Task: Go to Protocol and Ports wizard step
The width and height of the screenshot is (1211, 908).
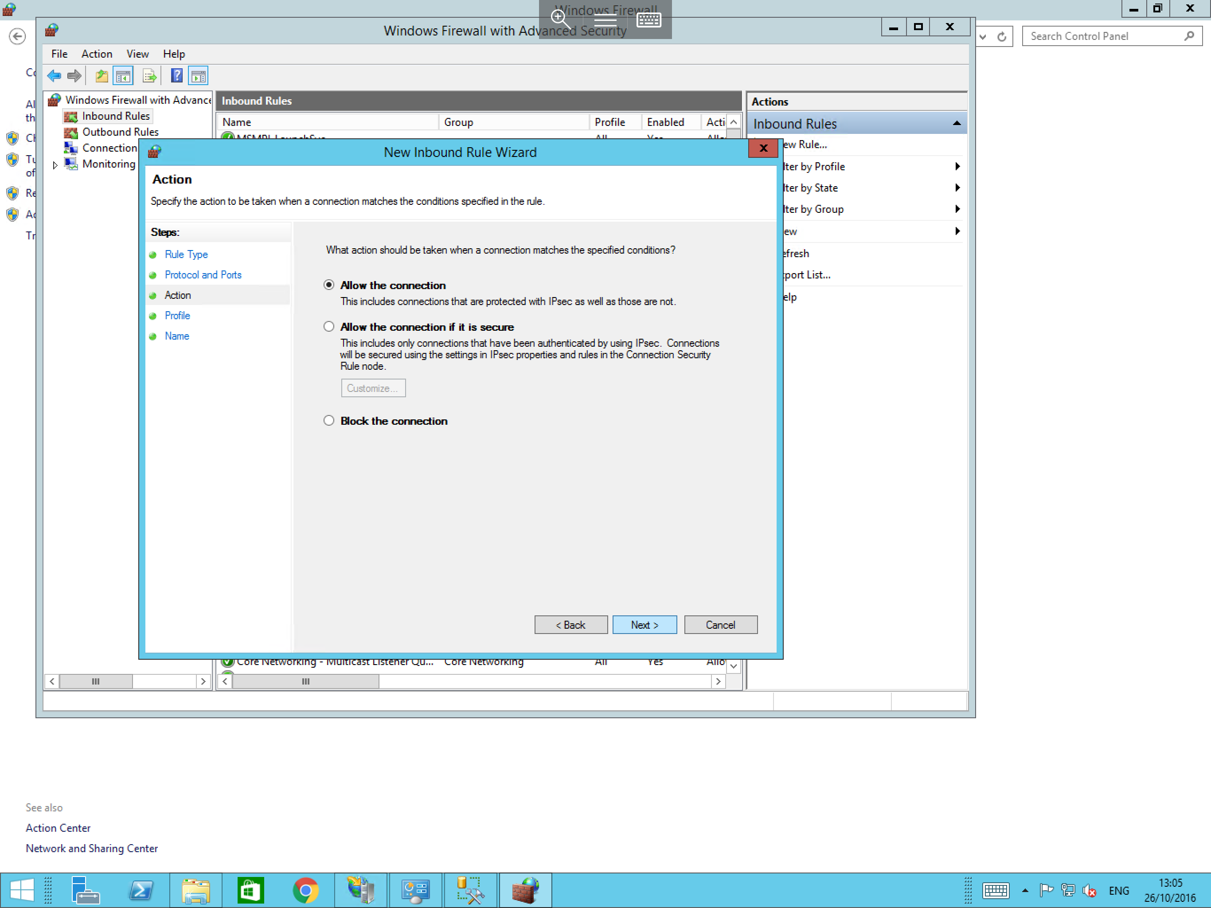Action: [x=203, y=274]
